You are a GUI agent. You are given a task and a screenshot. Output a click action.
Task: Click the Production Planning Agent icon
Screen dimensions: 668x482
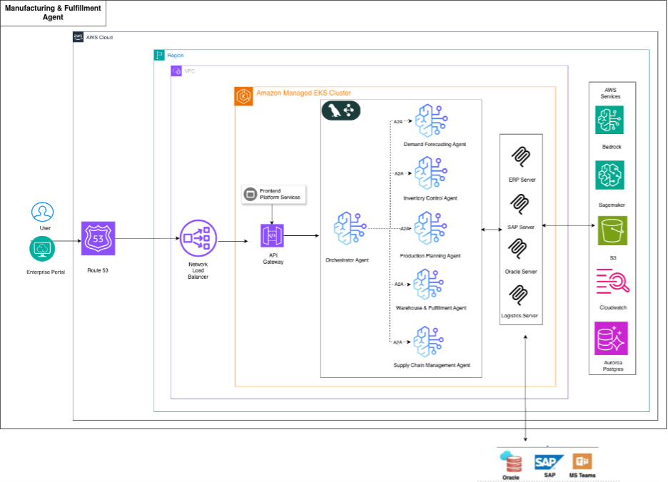tap(431, 228)
